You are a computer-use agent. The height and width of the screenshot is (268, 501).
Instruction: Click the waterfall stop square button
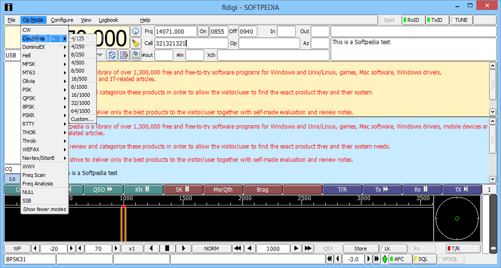point(167,249)
